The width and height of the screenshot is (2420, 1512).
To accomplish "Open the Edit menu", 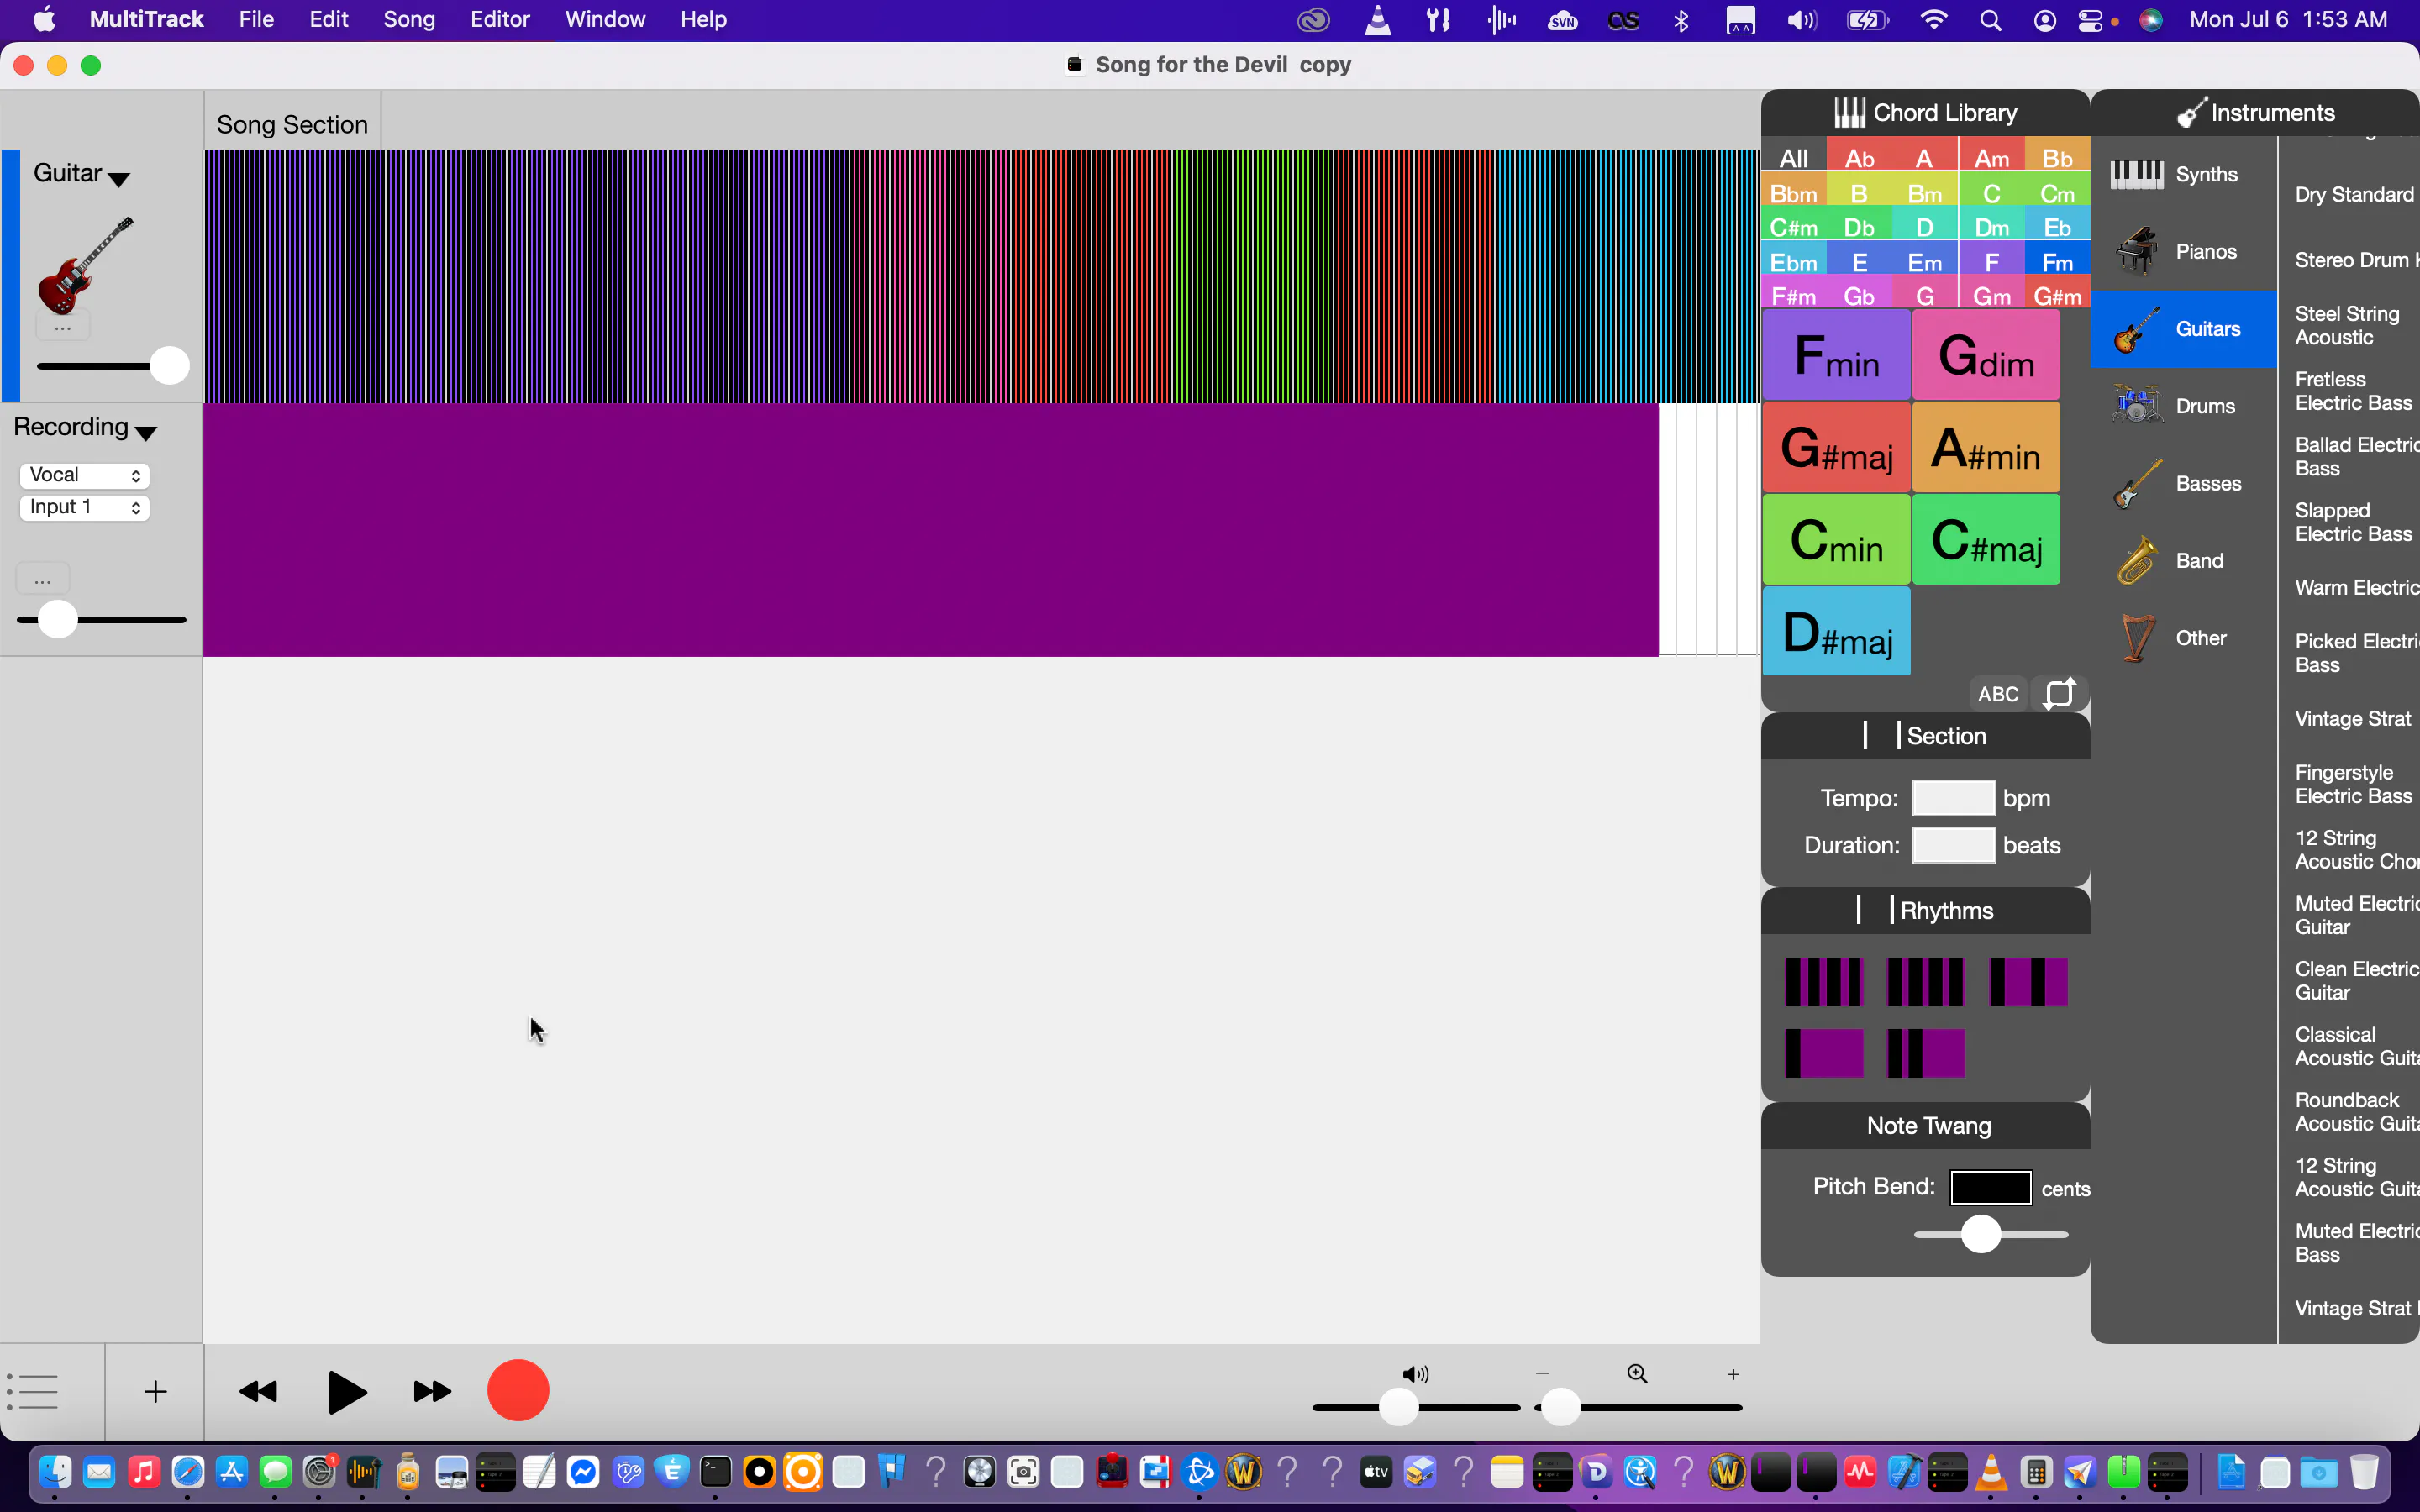I will tap(329, 20).
